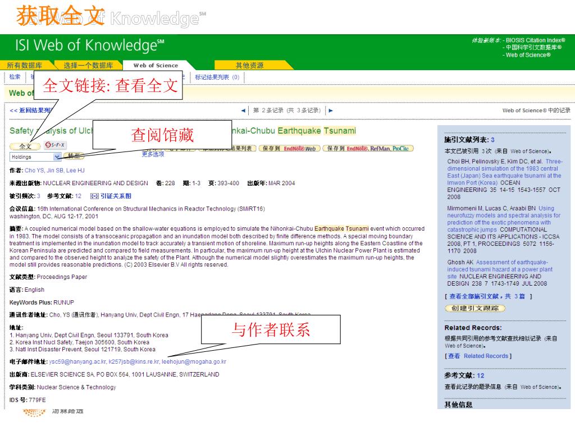Screen dimensions: 575x431
Task: Open author Jin SB link
Action: click(x=54, y=171)
